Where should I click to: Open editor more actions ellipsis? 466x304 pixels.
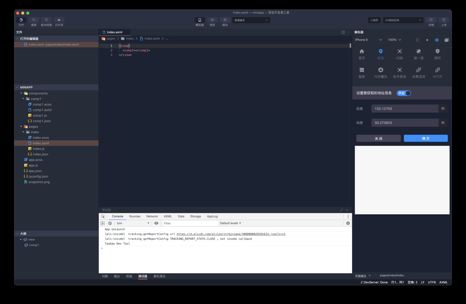coord(349,32)
